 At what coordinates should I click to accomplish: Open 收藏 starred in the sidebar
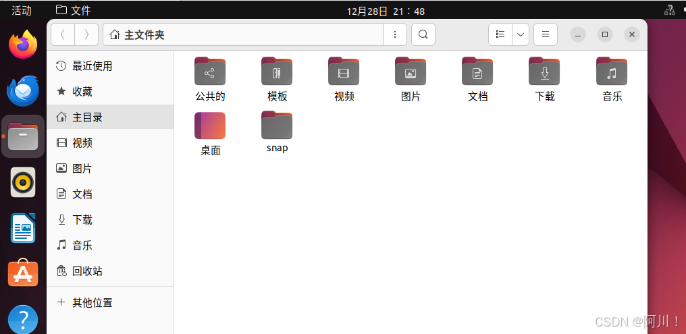110,91
